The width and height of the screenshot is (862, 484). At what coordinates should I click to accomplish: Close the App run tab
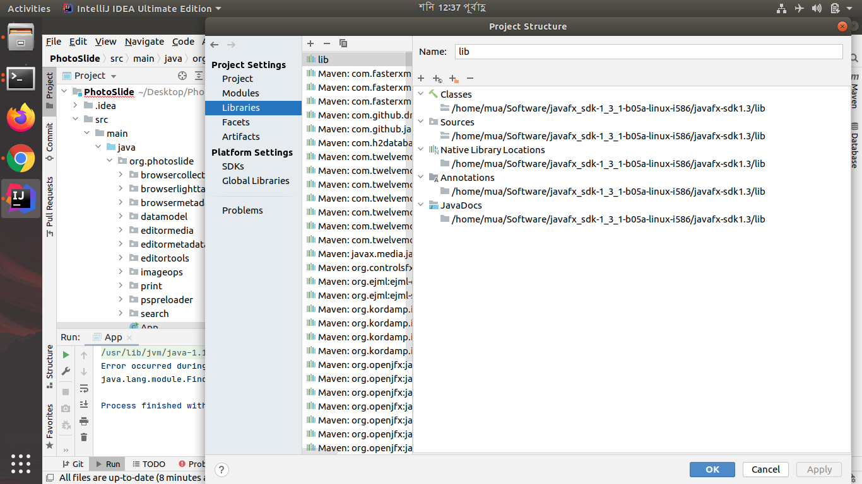[x=129, y=338]
